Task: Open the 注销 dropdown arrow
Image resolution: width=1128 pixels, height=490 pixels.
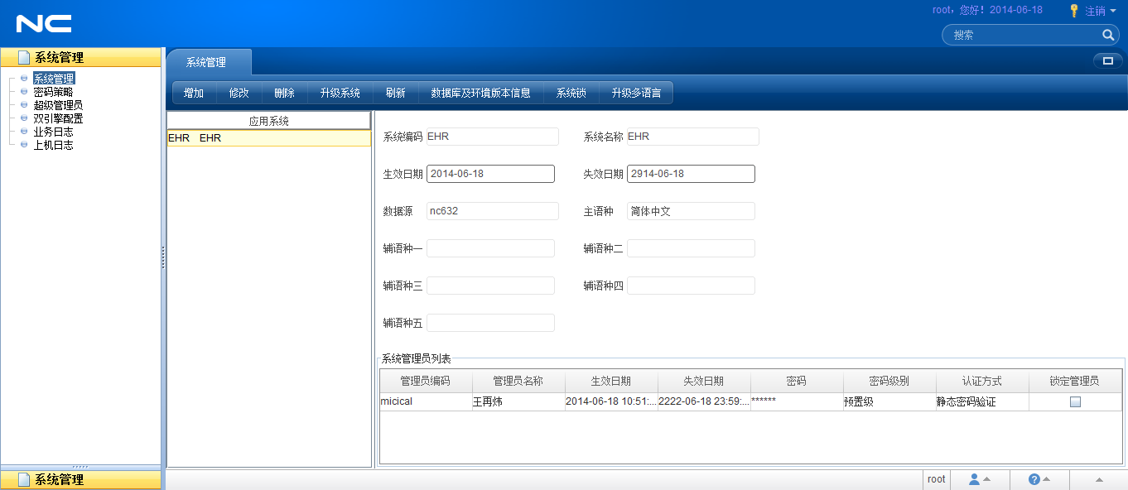Action: click(x=1113, y=11)
